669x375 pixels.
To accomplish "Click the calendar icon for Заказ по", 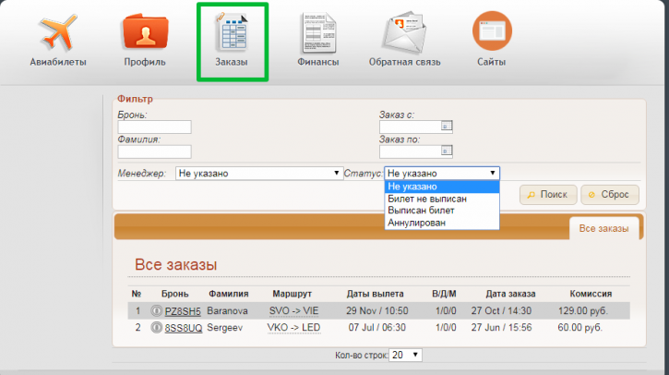I will (x=446, y=151).
